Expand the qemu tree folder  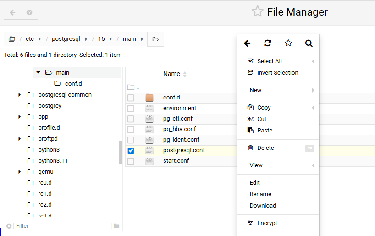pos(20,172)
